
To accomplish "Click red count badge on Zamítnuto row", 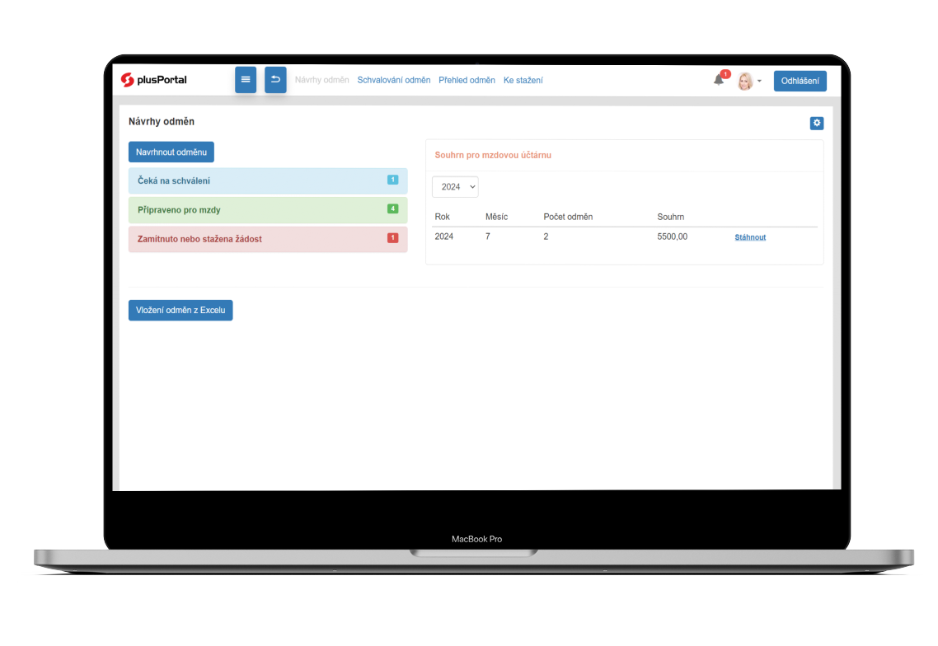I will click(392, 238).
